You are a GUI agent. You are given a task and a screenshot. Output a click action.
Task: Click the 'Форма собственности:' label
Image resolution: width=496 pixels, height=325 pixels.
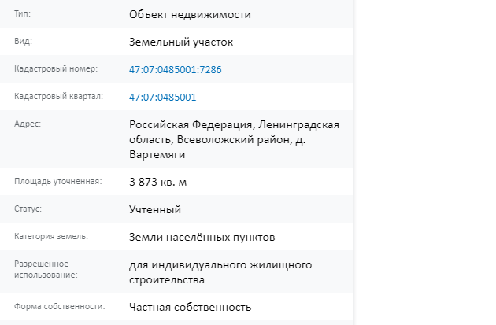(60, 307)
